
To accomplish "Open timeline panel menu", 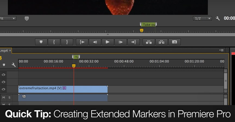I will point(221,50).
